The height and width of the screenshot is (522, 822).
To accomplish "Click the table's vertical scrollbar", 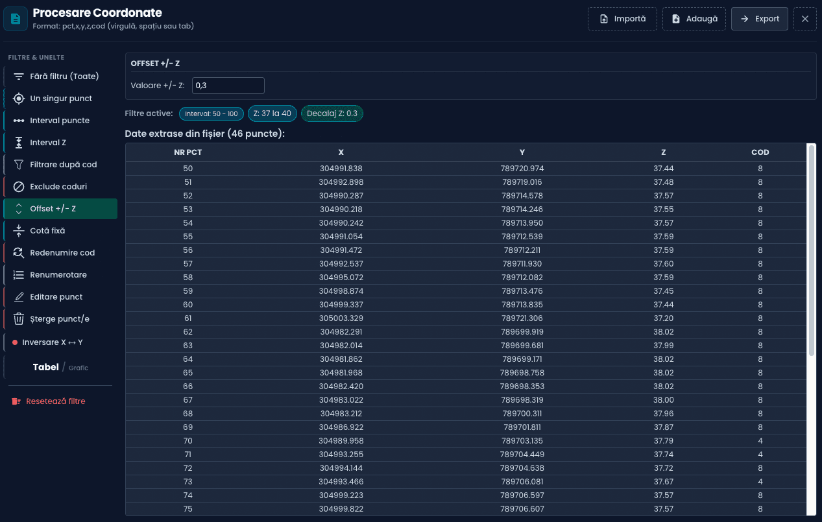I will [811, 250].
